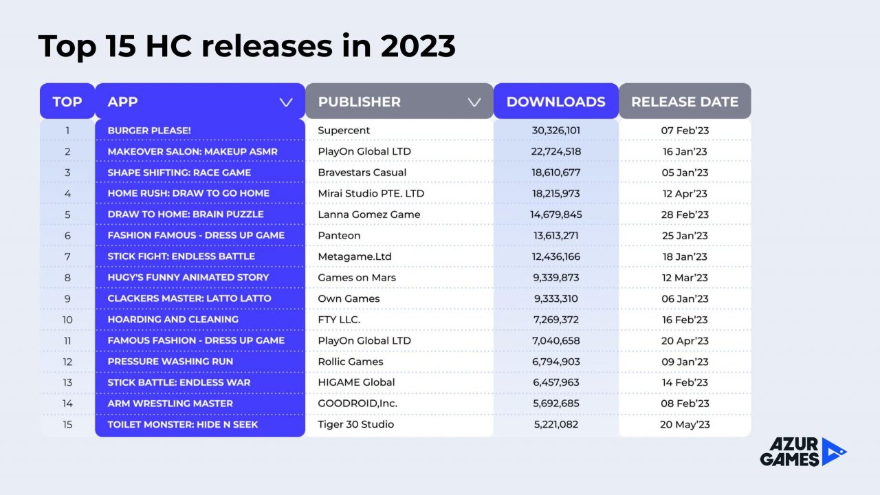The width and height of the screenshot is (880, 495).
Task: Select STICK FIGHT: ENDLESS BATTLE app
Action: point(181,256)
